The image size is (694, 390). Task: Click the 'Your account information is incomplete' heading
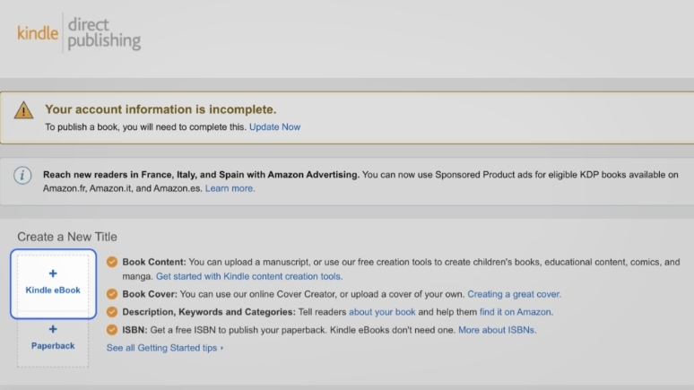(x=160, y=109)
